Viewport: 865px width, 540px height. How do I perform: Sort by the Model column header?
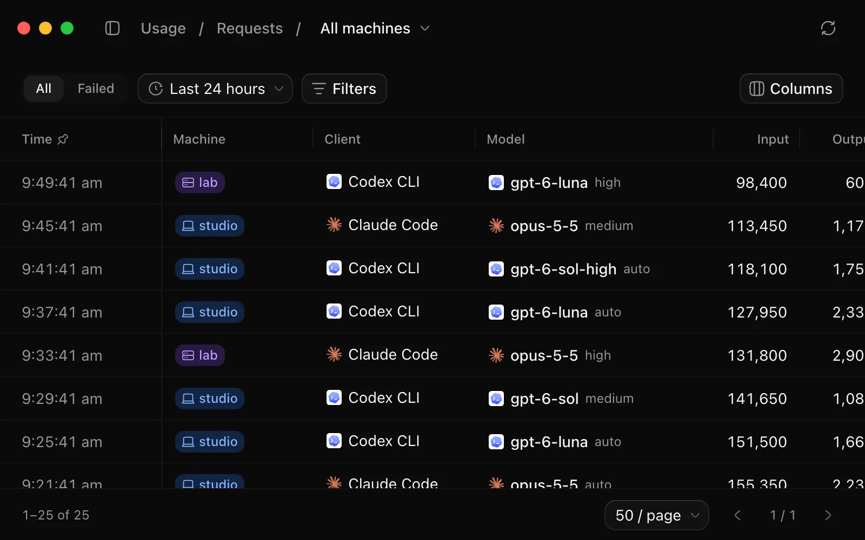(505, 139)
